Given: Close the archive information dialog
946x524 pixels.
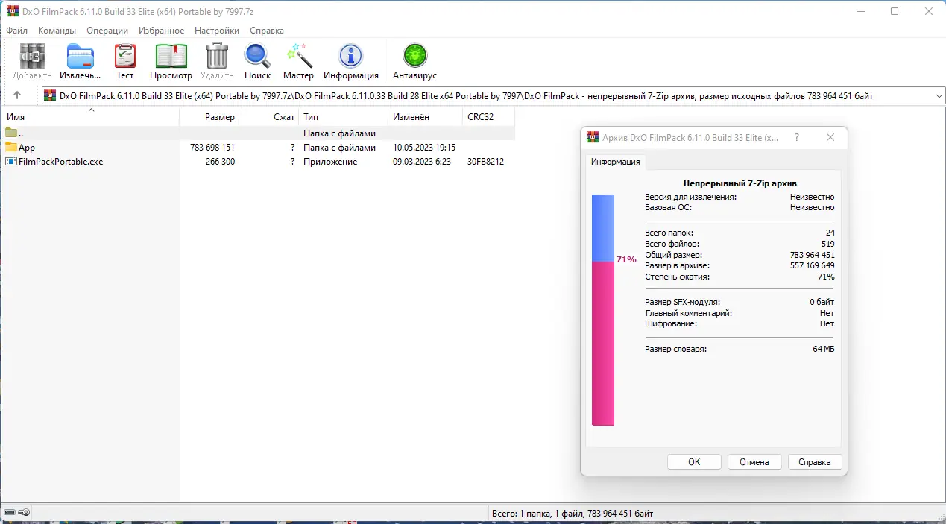Looking at the screenshot, I should (x=830, y=137).
